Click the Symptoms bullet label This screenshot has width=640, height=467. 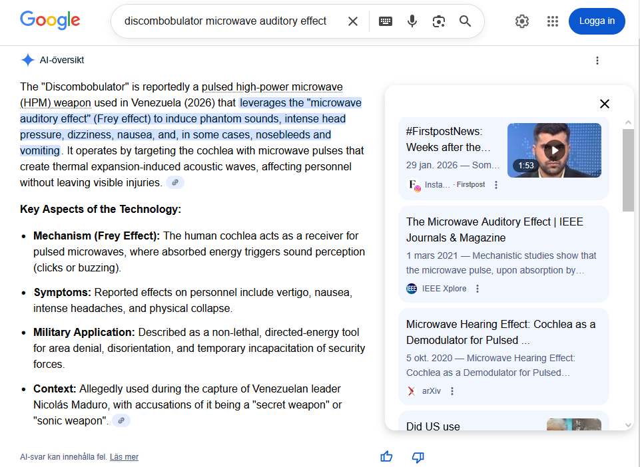point(62,293)
